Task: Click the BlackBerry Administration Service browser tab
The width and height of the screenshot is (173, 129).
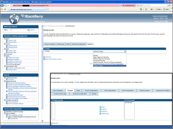Action: [x=26, y=9]
